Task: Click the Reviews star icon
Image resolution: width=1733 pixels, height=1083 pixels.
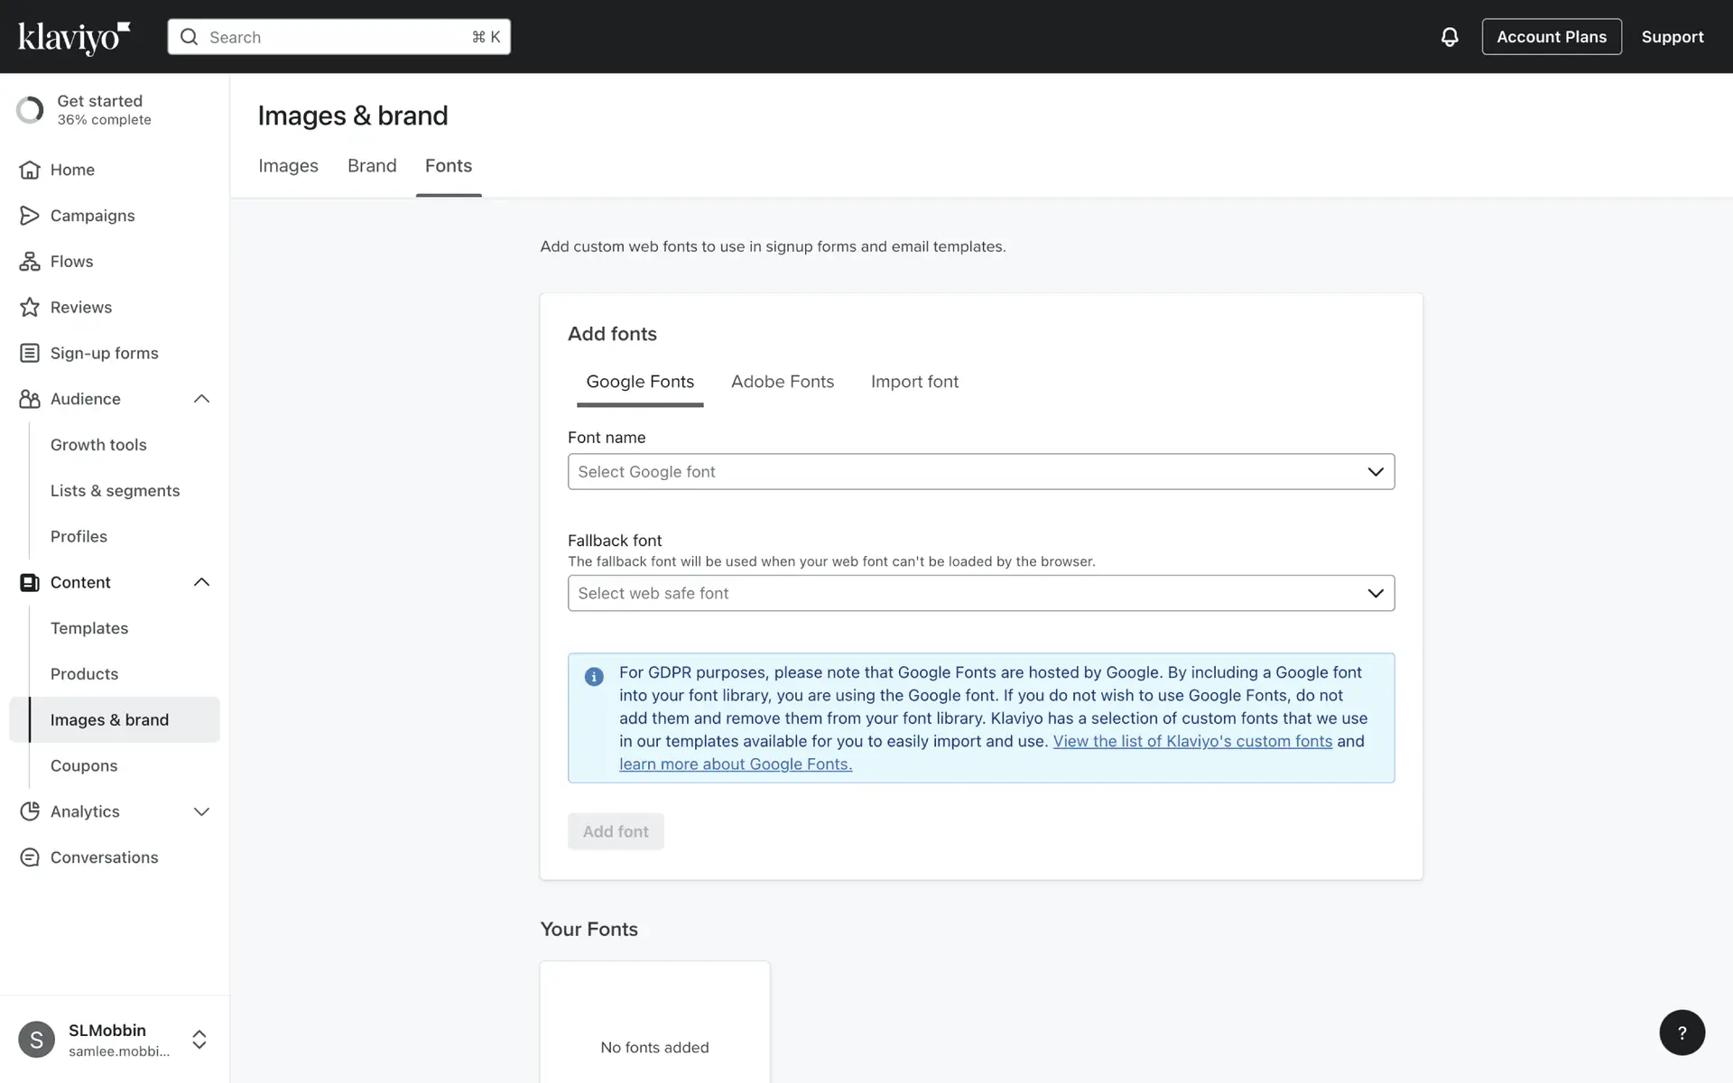Action: (x=30, y=308)
